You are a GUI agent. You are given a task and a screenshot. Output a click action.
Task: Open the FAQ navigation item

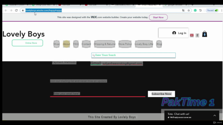(76, 44)
